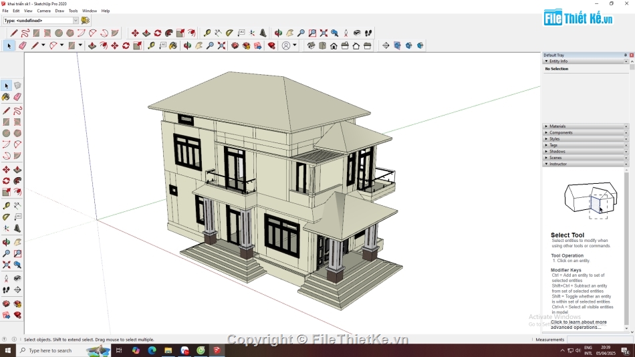Activate the Tape Measure tool in left toolbar

tap(6, 206)
